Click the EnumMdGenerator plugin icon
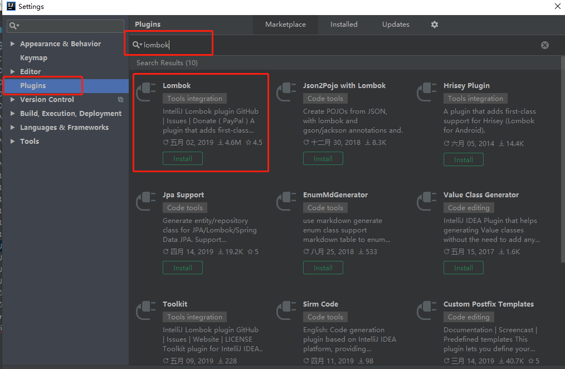This screenshot has width=565, height=369. pos(286,201)
